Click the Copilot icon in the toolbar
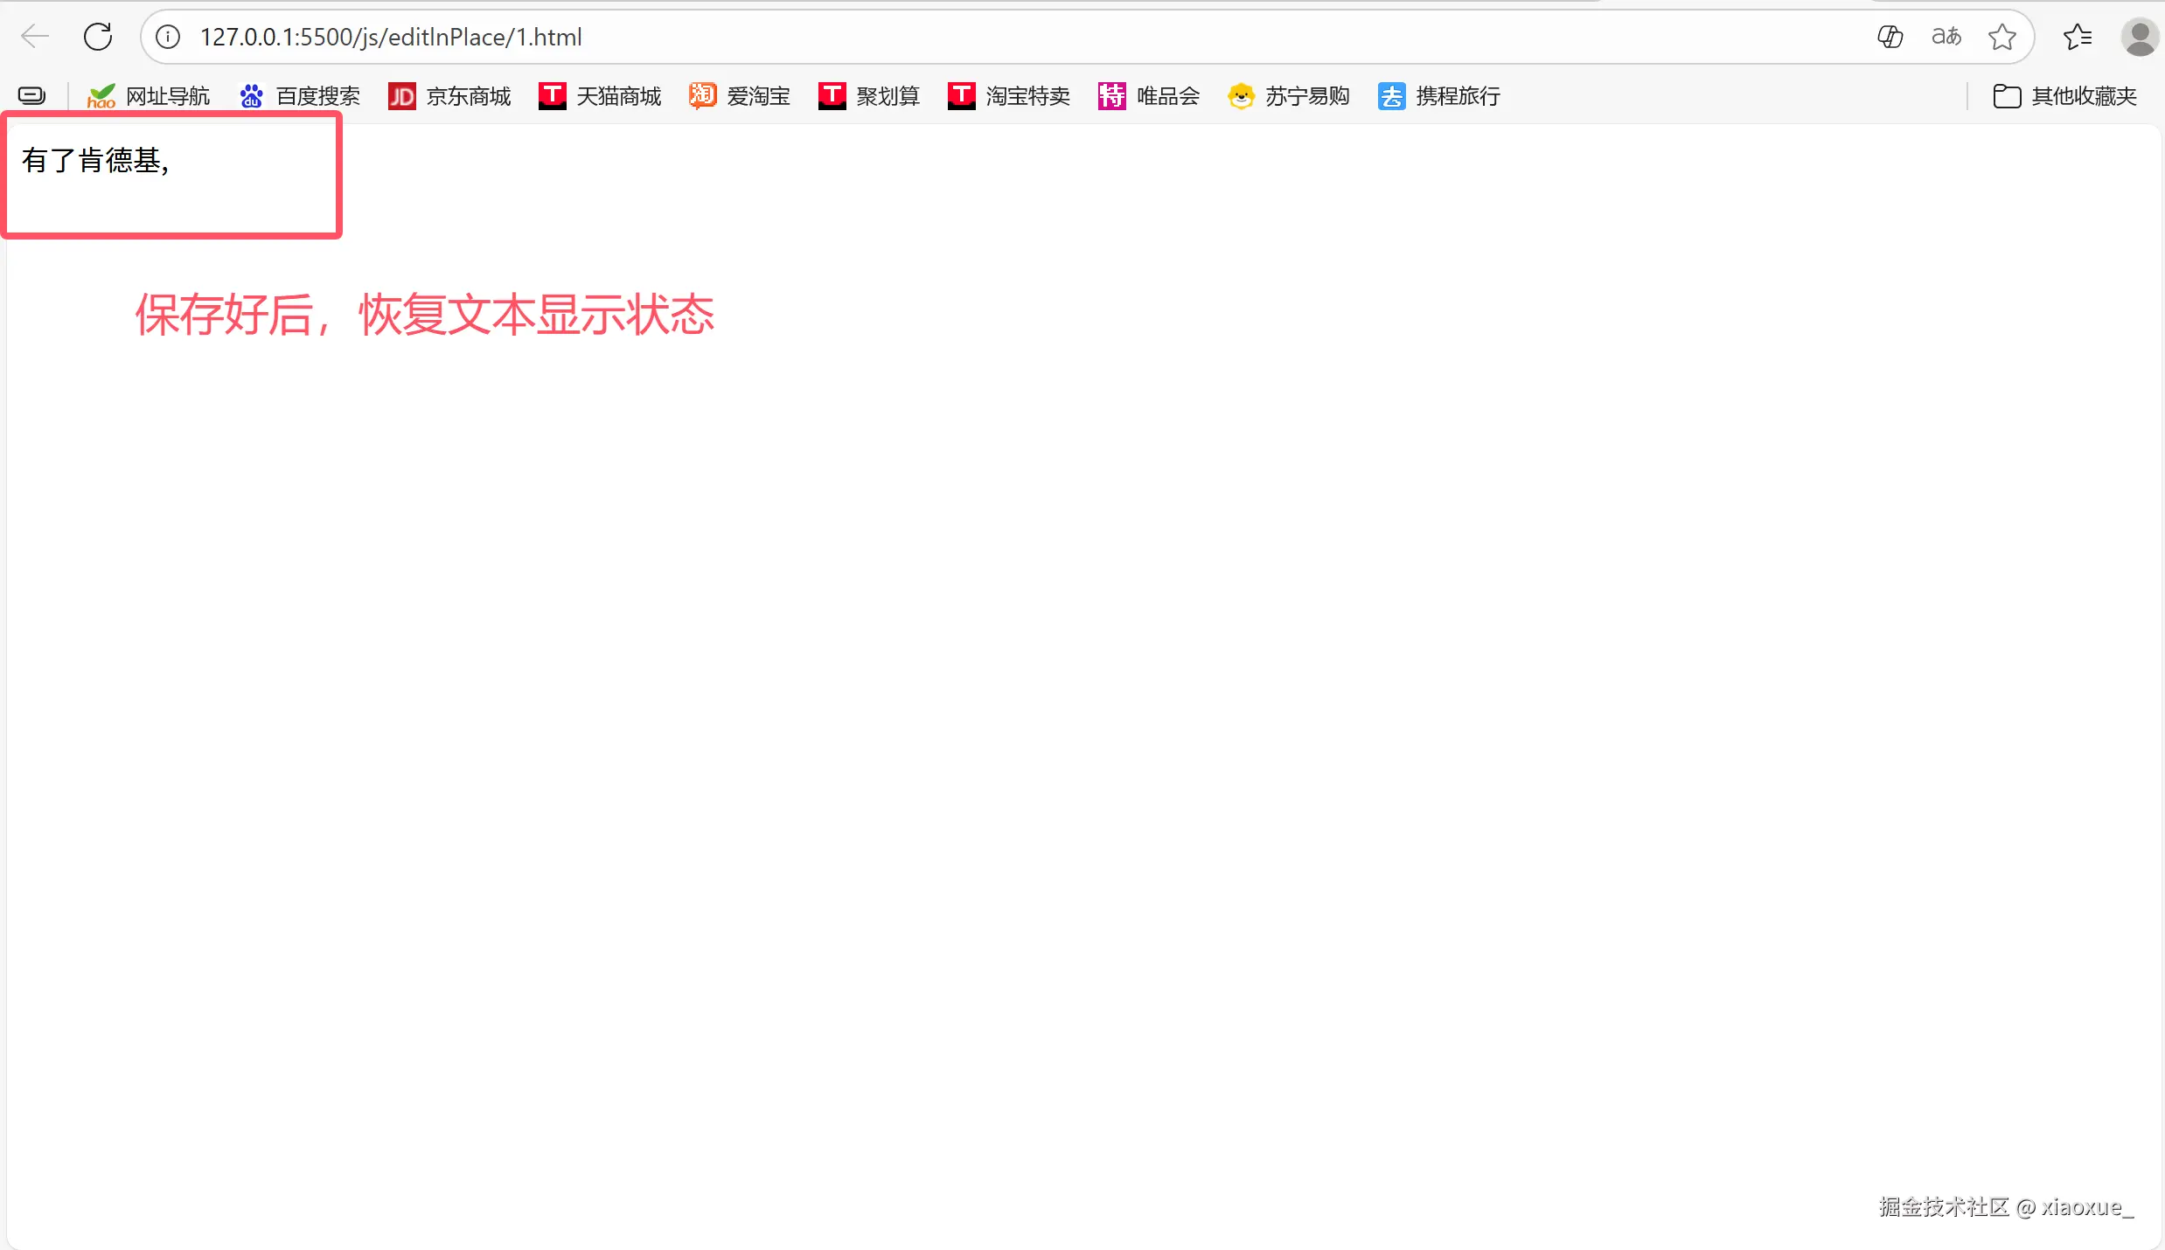 click(x=1890, y=37)
